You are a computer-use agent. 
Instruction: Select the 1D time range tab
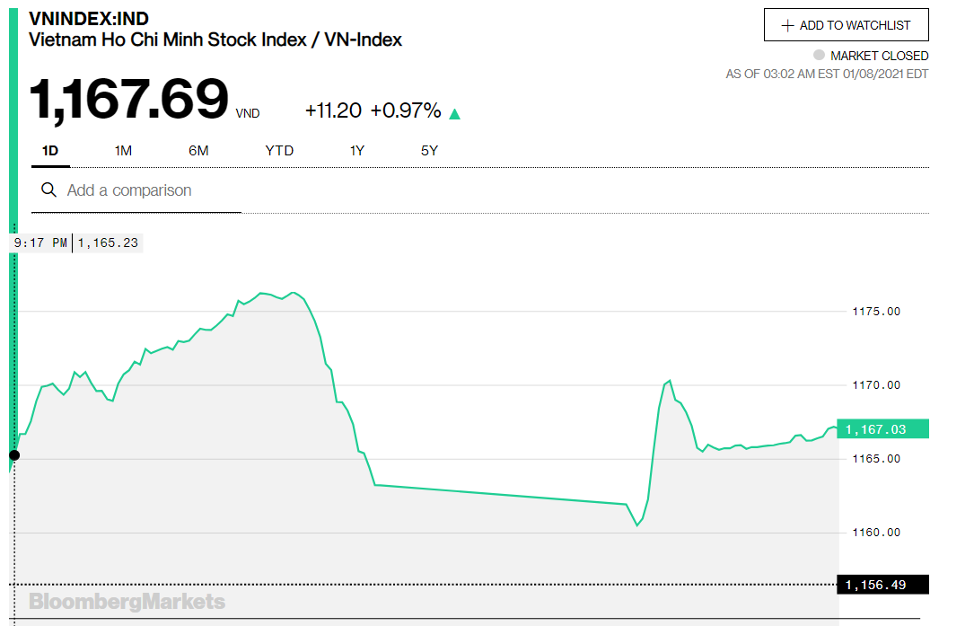pyautogui.click(x=50, y=151)
